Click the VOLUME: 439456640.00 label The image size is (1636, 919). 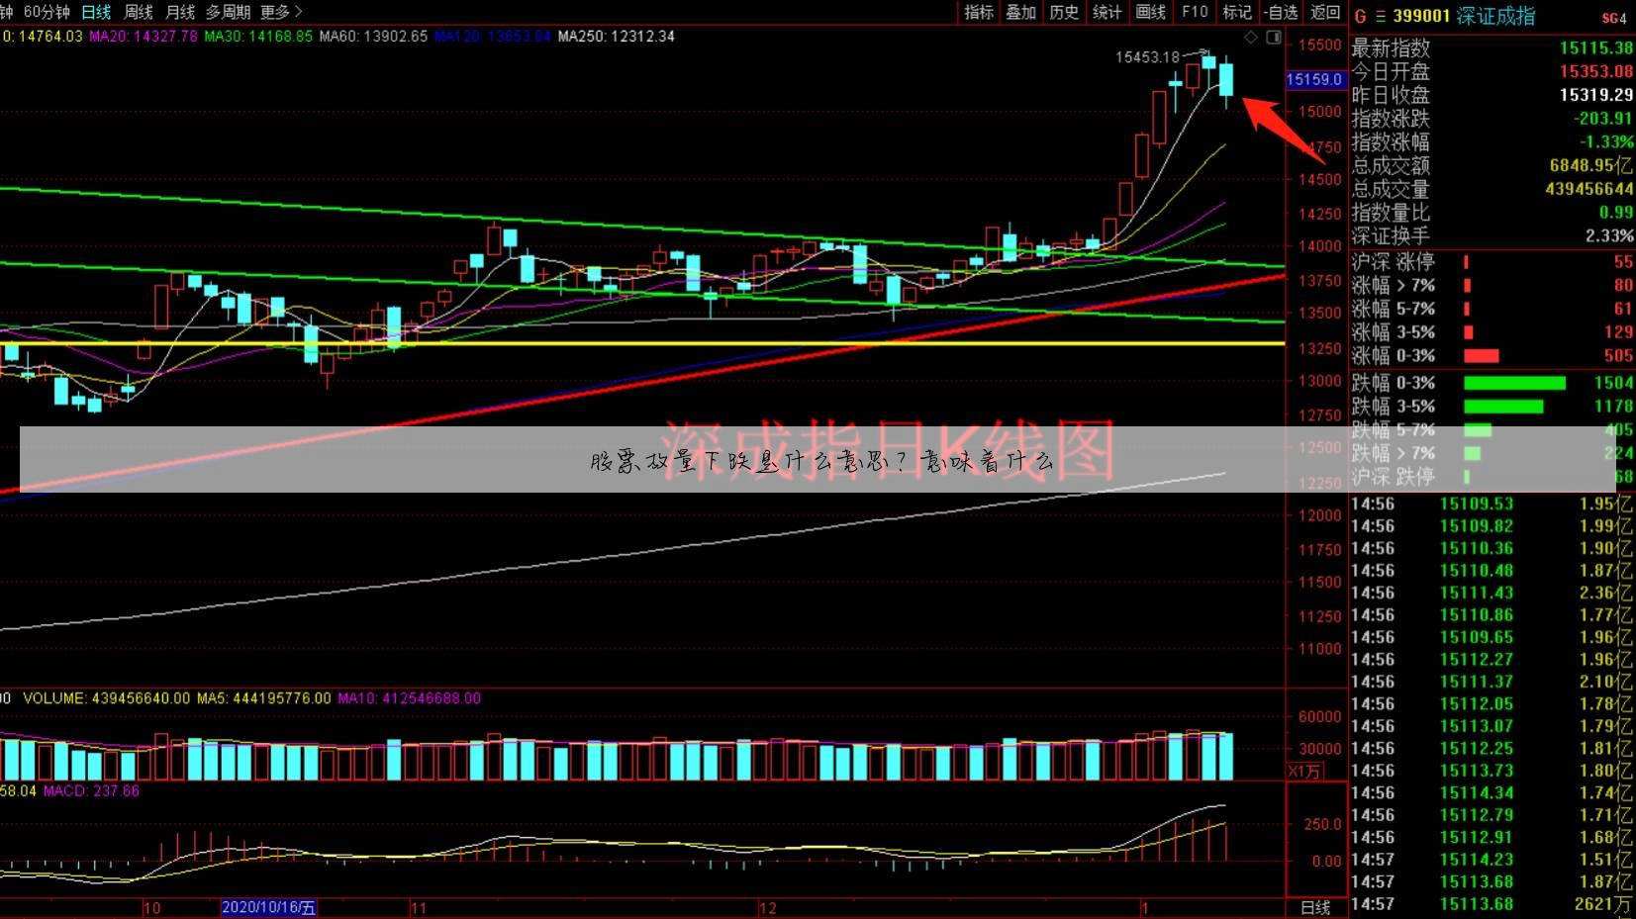click(x=107, y=698)
